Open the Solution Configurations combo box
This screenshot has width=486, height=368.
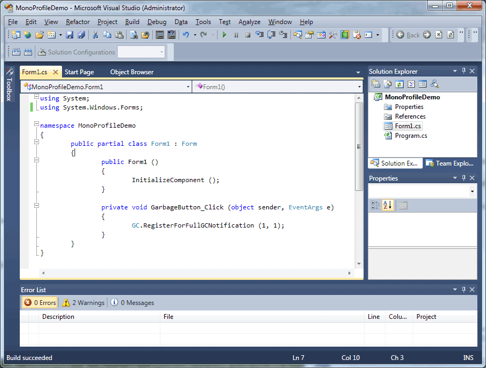coord(141,52)
